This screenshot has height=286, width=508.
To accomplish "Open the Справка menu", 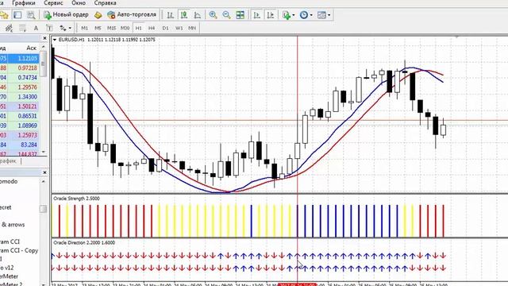I will coord(105,3).
